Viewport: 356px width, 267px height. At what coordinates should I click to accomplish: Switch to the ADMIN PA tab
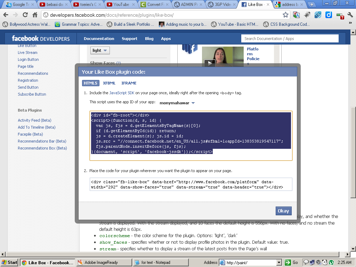click(x=188, y=4)
